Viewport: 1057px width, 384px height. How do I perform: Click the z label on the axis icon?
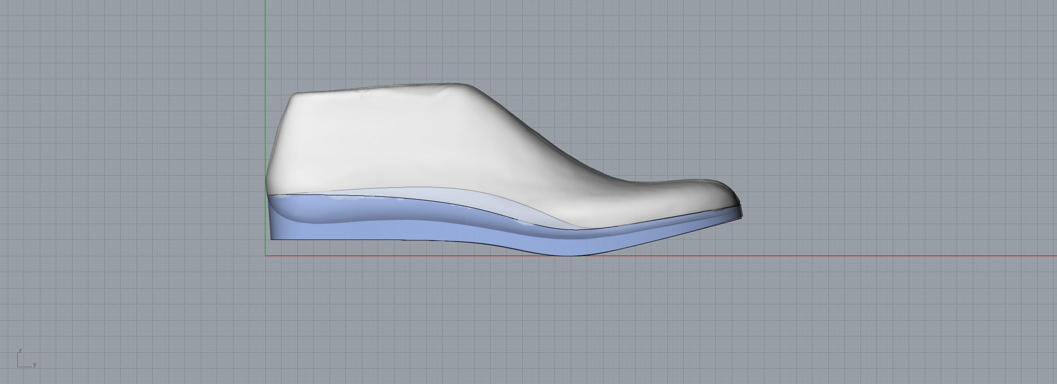pos(20,351)
